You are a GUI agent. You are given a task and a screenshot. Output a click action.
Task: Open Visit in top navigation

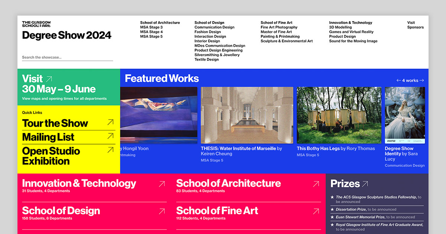click(x=411, y=23)
